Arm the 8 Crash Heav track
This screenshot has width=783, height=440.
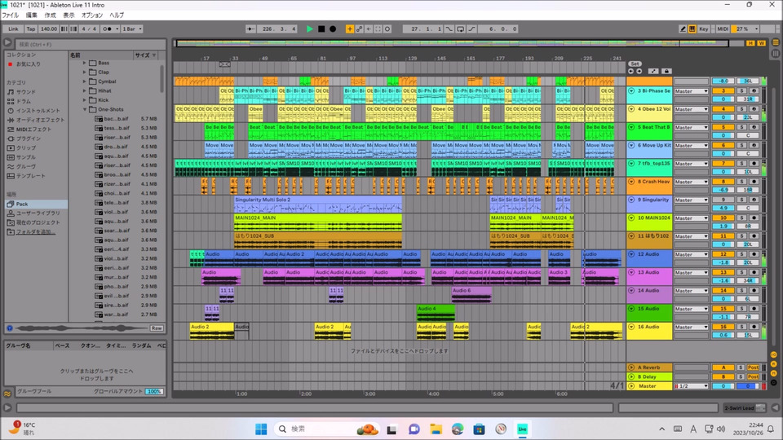(x=754, y=182)
